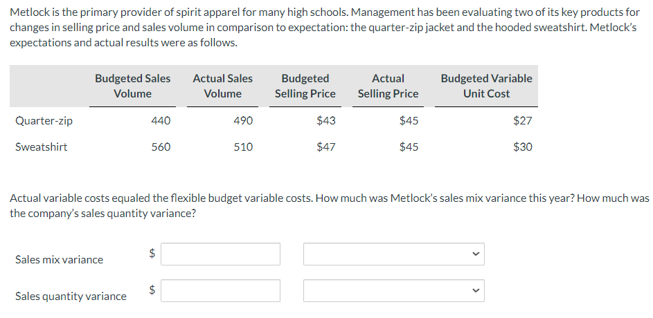The image size is (653, 318).
Task: Select the Quarter-zip row label
Action: (x=44, y=121)
